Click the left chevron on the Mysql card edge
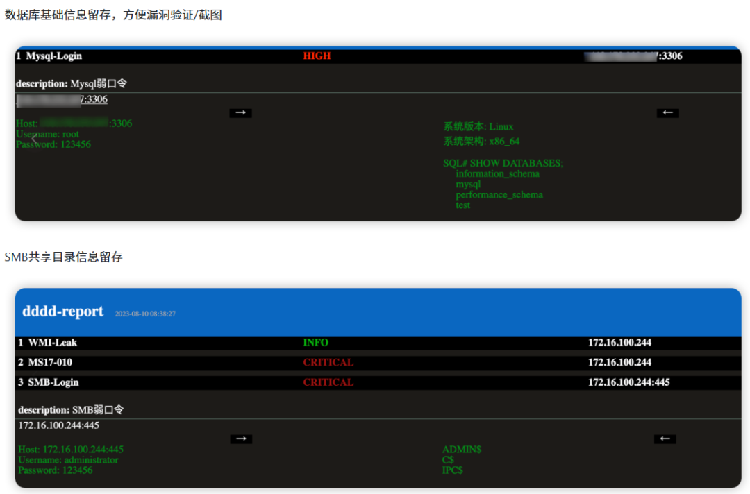Image resolution: width=750 pixels, height=494 pixels. coord(33,137)
